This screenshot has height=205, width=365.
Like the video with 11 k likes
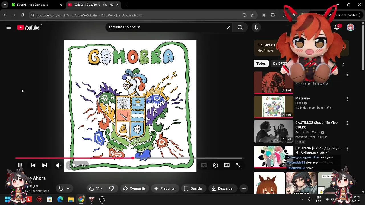[x=96, y=188]
